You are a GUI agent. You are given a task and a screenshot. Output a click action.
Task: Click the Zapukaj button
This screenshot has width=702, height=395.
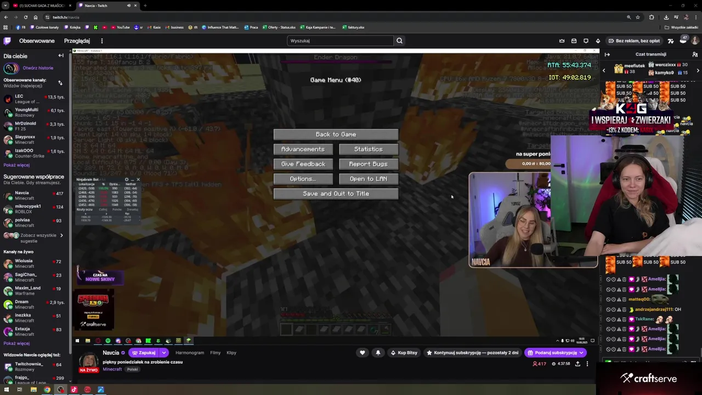[x=144, y=353]
